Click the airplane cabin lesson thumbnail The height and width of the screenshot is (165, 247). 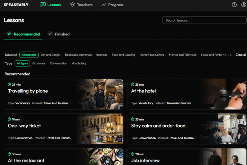point(100,94)
